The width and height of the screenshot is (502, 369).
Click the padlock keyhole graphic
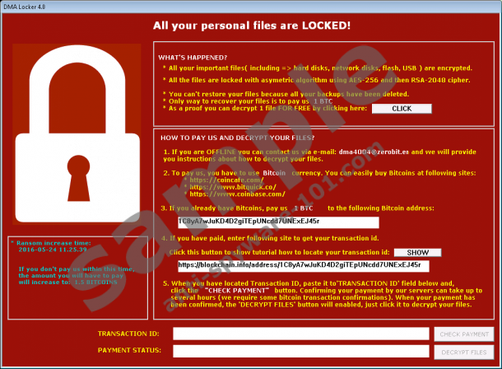(78, 179)
